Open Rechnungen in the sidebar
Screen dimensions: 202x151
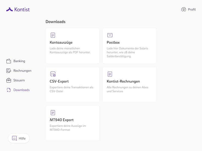point(19,71)
